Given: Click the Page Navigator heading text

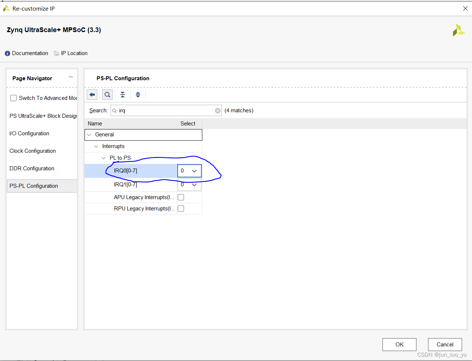Looking at the screenshot, I should 32,78.
